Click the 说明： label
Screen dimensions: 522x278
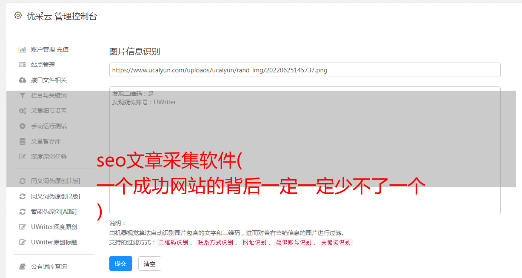(117, 224)
